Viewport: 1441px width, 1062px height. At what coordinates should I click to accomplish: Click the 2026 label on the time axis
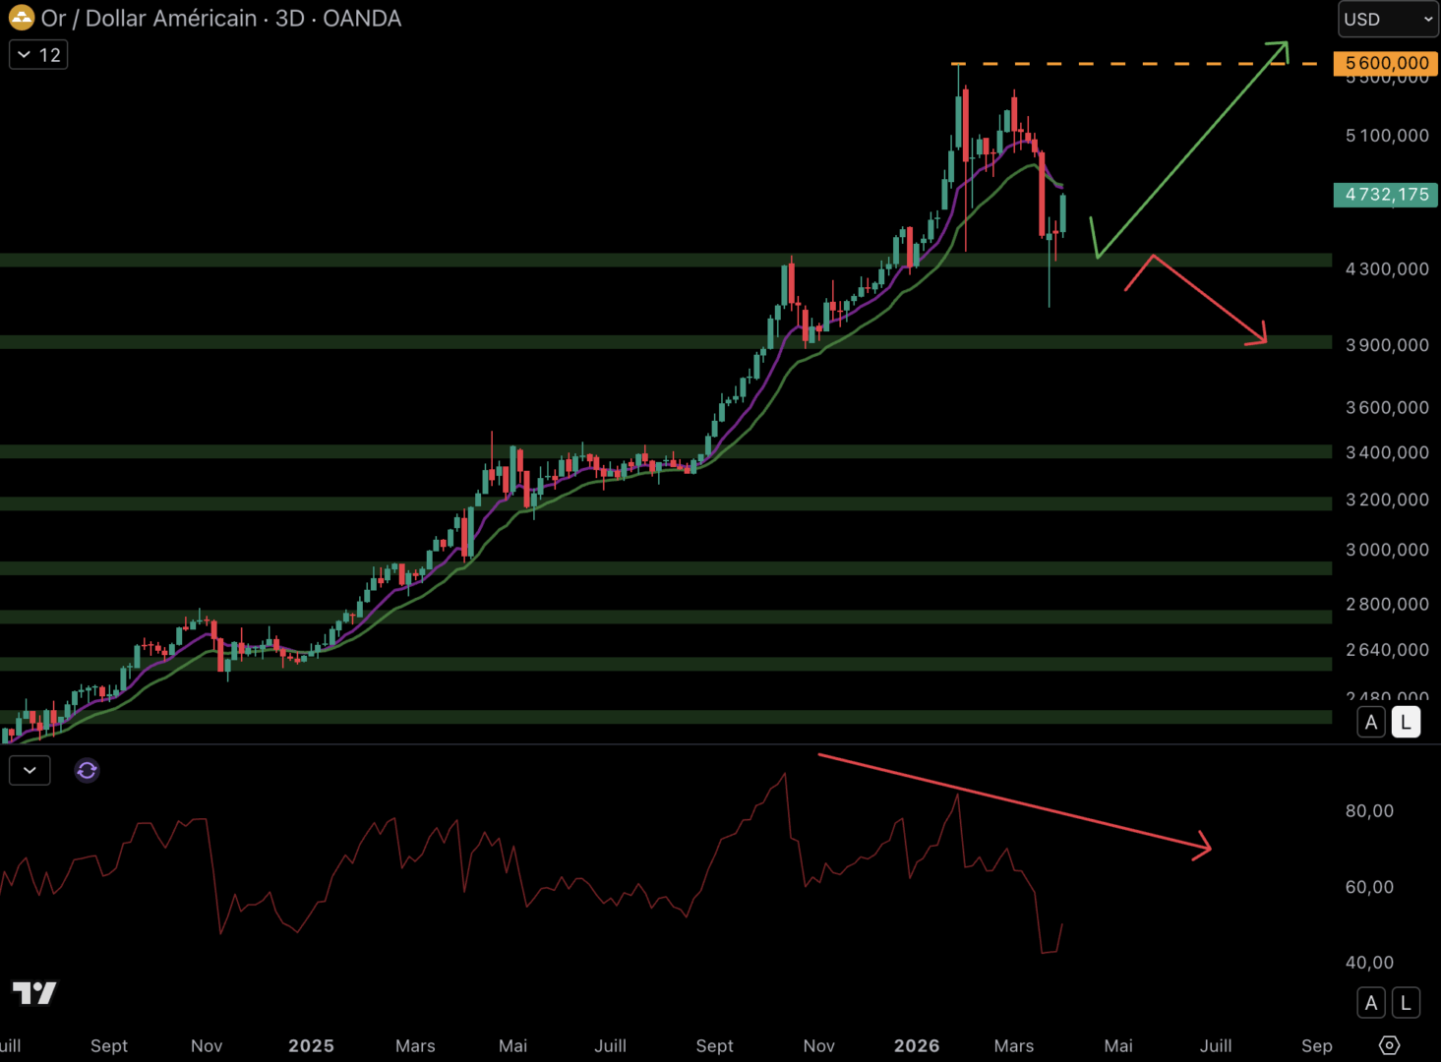(x=917, y=1045)
